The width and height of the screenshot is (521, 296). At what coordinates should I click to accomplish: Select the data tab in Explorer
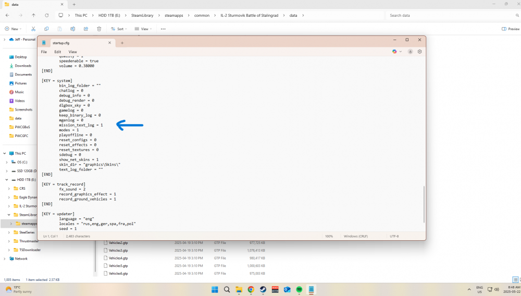pos(33,5)
